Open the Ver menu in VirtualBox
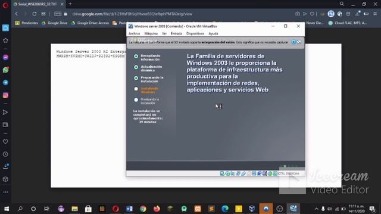 [164, 33]
